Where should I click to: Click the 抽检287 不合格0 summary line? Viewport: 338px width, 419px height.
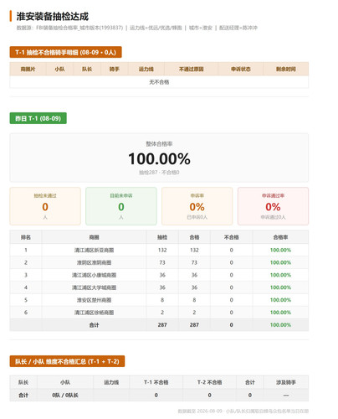click(x=159, y=173)
